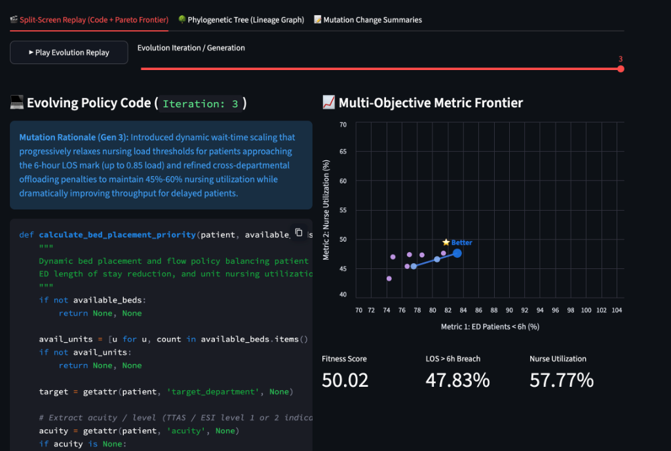Click the purple point above 74 near 47
The height and width of the screenshot is (451, 671).
pos(393,257)
